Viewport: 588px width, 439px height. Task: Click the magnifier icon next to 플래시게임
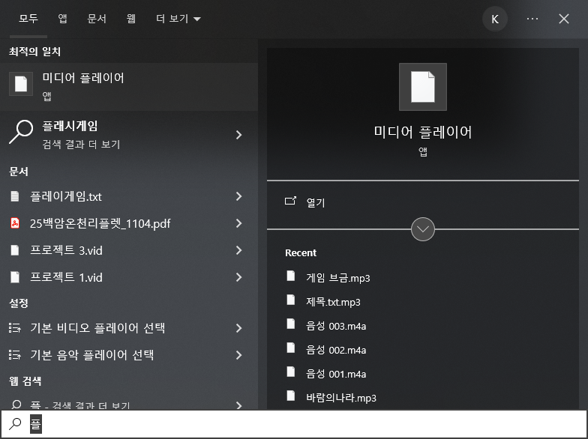[21, 132]
